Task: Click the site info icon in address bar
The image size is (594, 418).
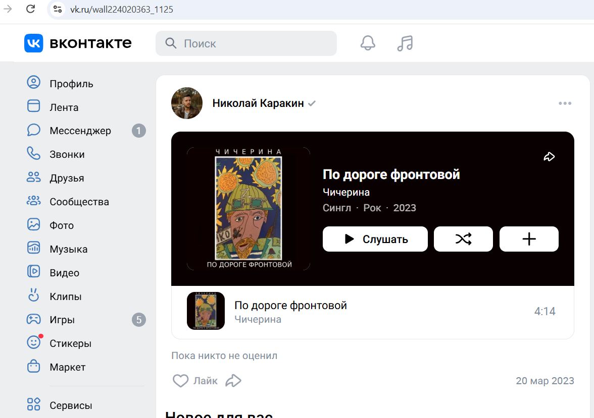Action: (x=58, y=9)
